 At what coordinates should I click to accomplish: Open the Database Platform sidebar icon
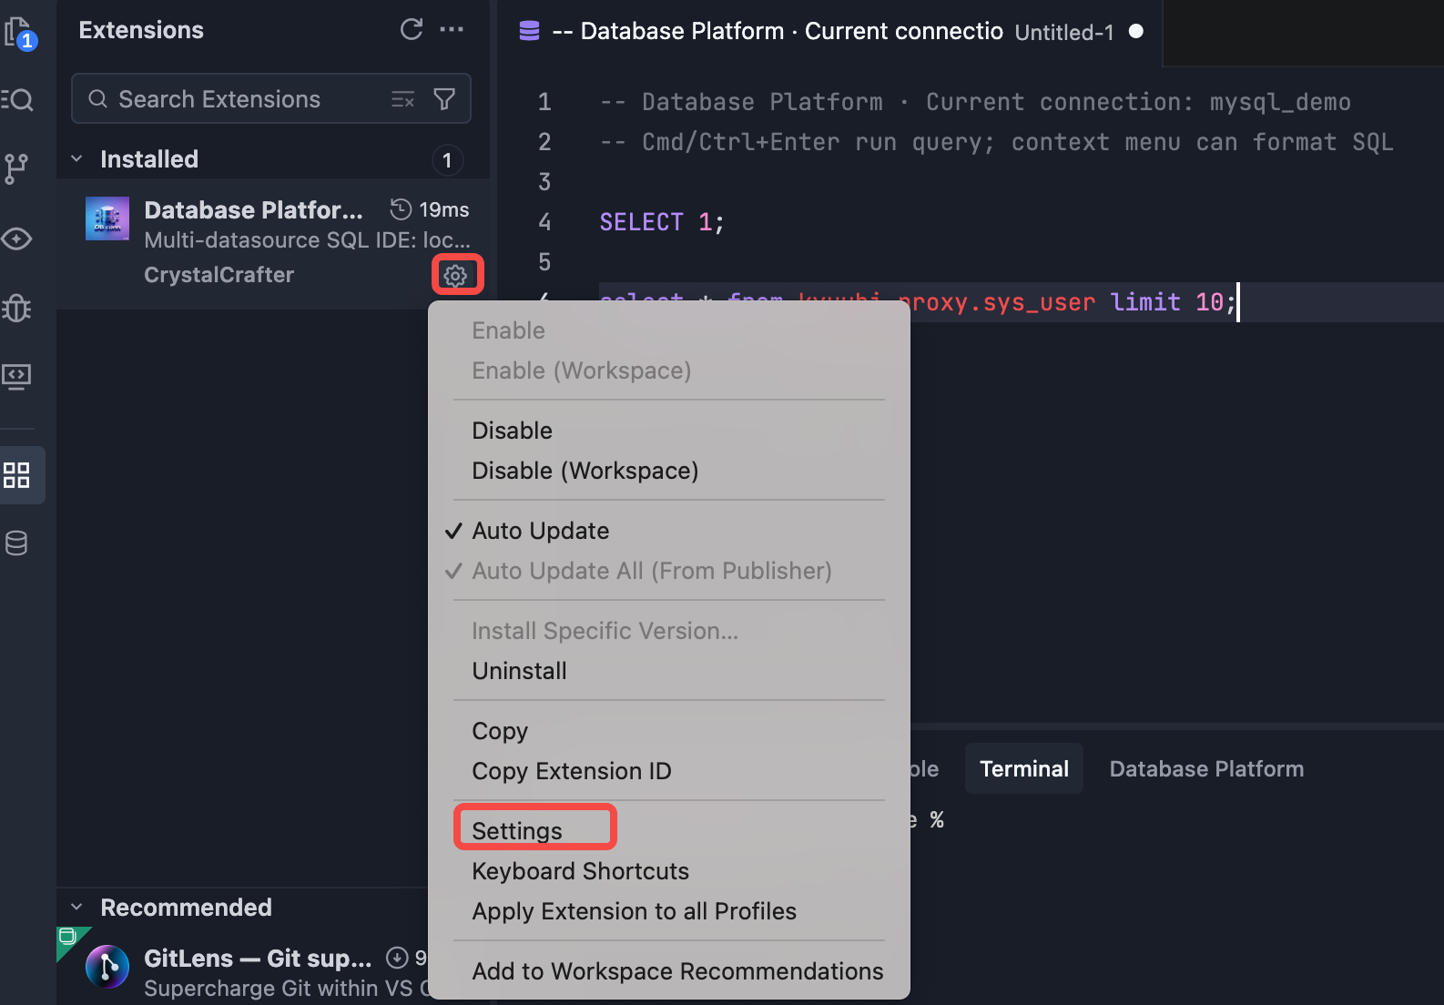[x=16, y=543]
